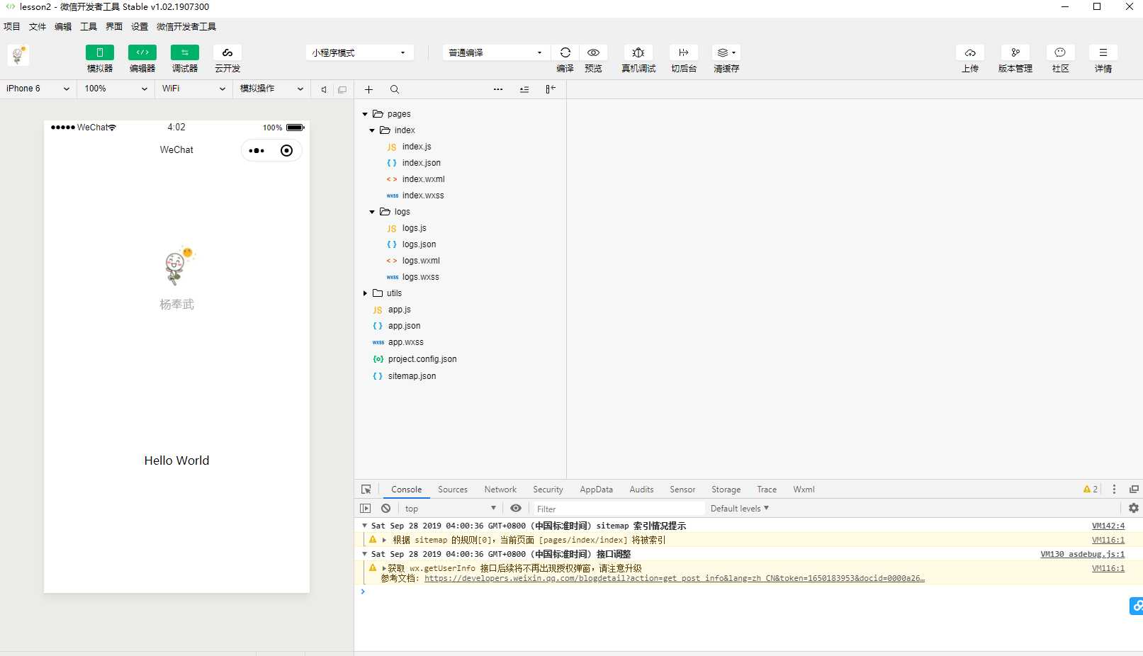Screen dimensions: 1143x656
Task: Start 真机调试 real device debugging
Action: (638, 52)
